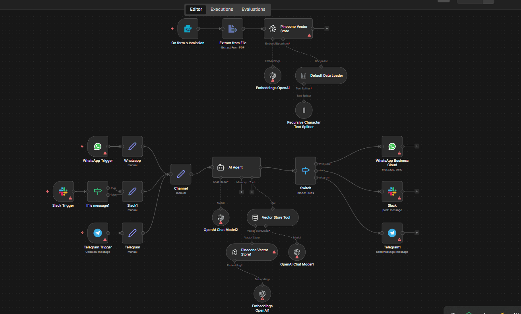The image size is (521, 314).
Task: Select the OpenAI Chat Model1 node
Action: click(x=297, y=252)
